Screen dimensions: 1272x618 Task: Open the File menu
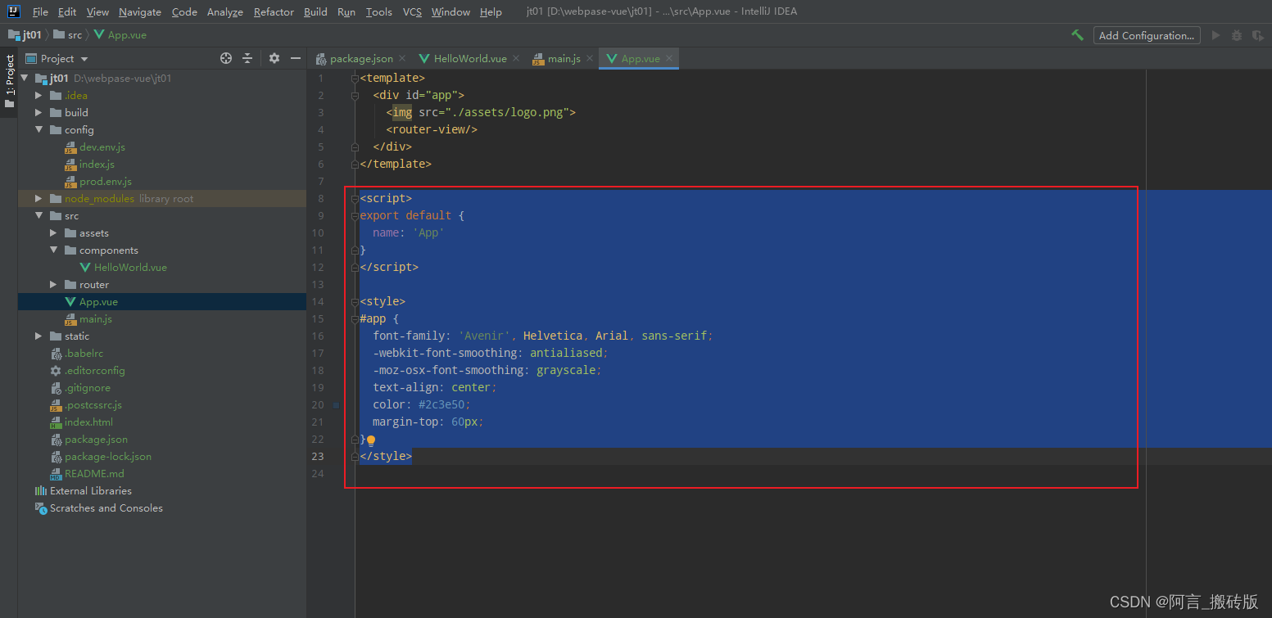coord(40,11)
